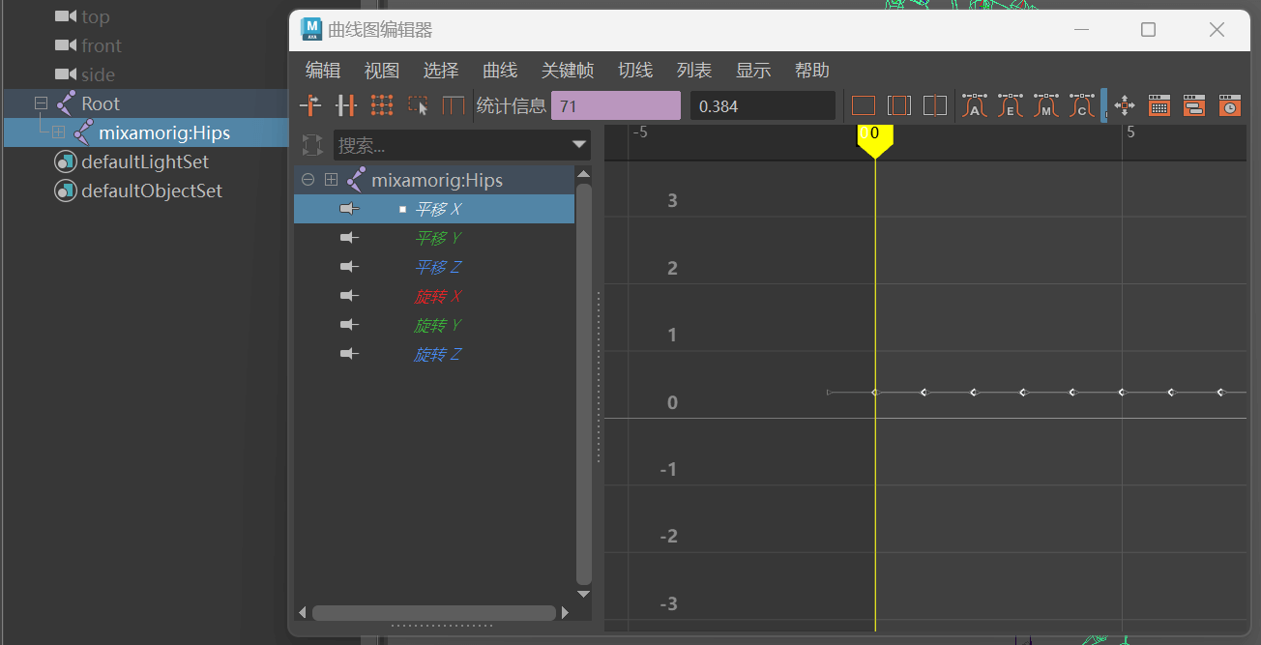
Task: Click the Root joint icon in Outliner
Action: tap(66, 103)
